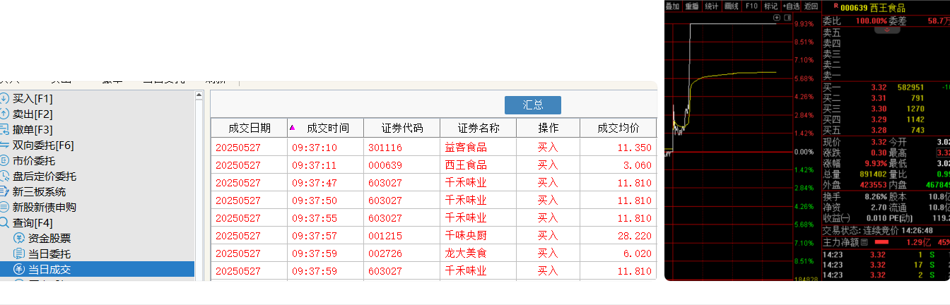Click the 龙大美食 name cell
The image size is (950, 305).
coord(479,253)
